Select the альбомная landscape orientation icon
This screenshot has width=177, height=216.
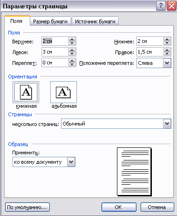click(x=63, y=92)
